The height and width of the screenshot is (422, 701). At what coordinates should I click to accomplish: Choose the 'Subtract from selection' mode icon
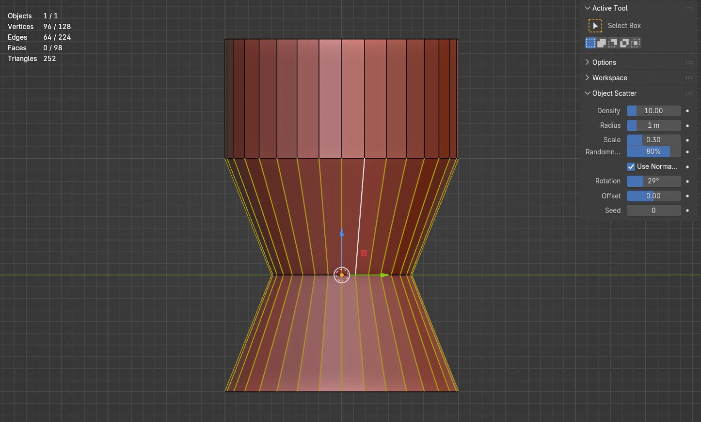[x=613, y=43]
